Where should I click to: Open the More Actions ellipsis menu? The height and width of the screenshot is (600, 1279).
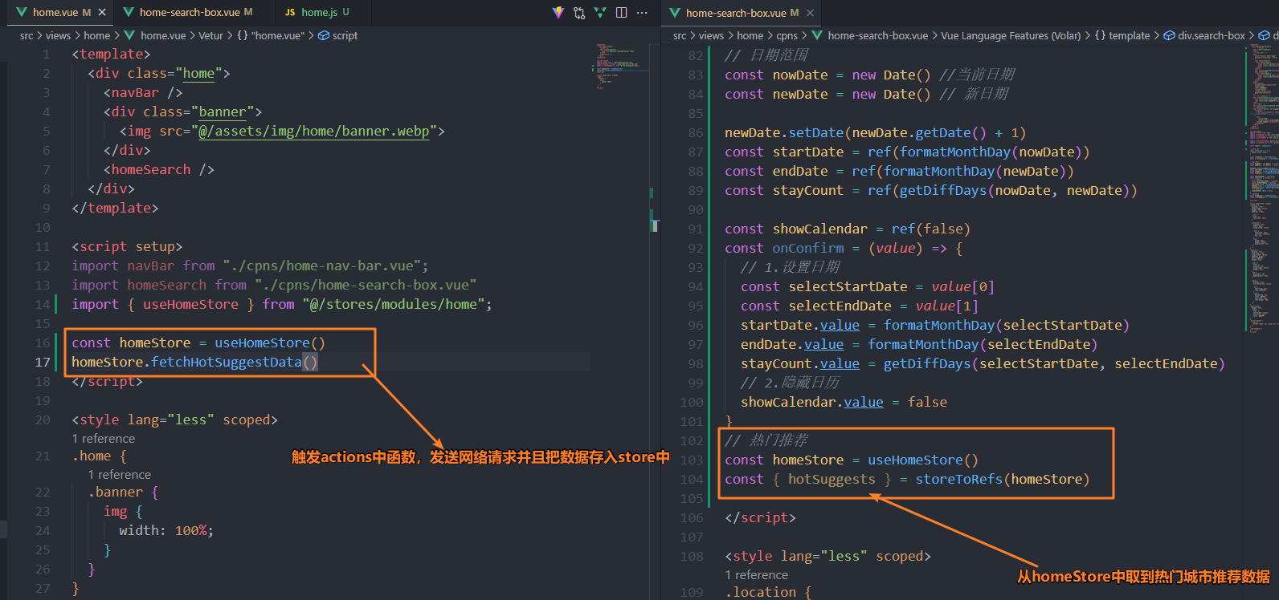pyautogui.click(x=642, y=12)
